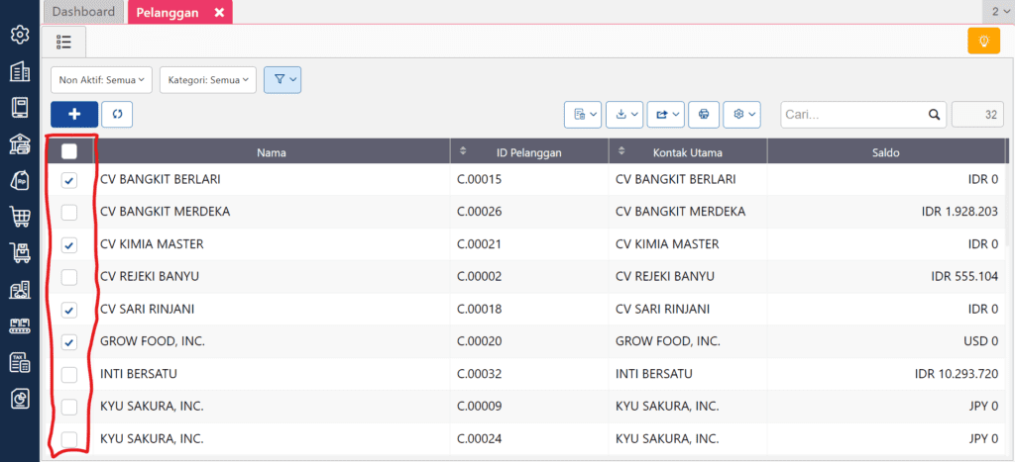The height and width of the screenshot is (462, 1015).
Task: Close the Pelanggan tab
Action: pos(219,12)
